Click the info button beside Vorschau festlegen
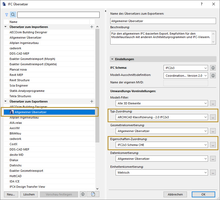Viewport: 220px width, 200px height. click(83, 194)
